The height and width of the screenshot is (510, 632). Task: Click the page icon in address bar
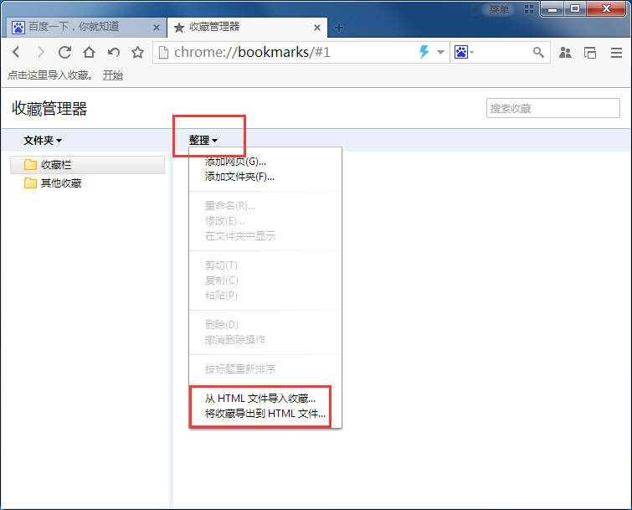163,53
